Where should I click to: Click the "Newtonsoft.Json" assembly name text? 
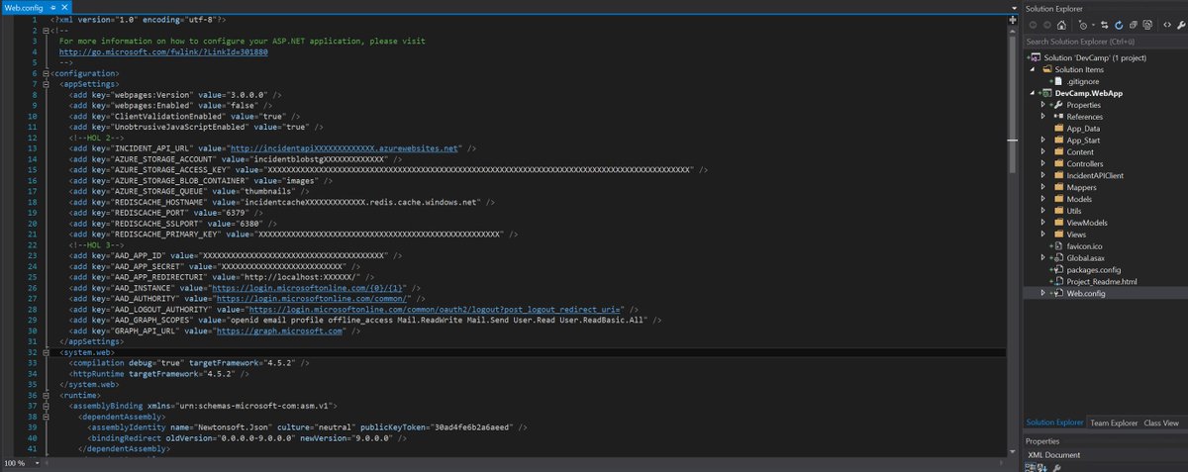tap(237, 426)
